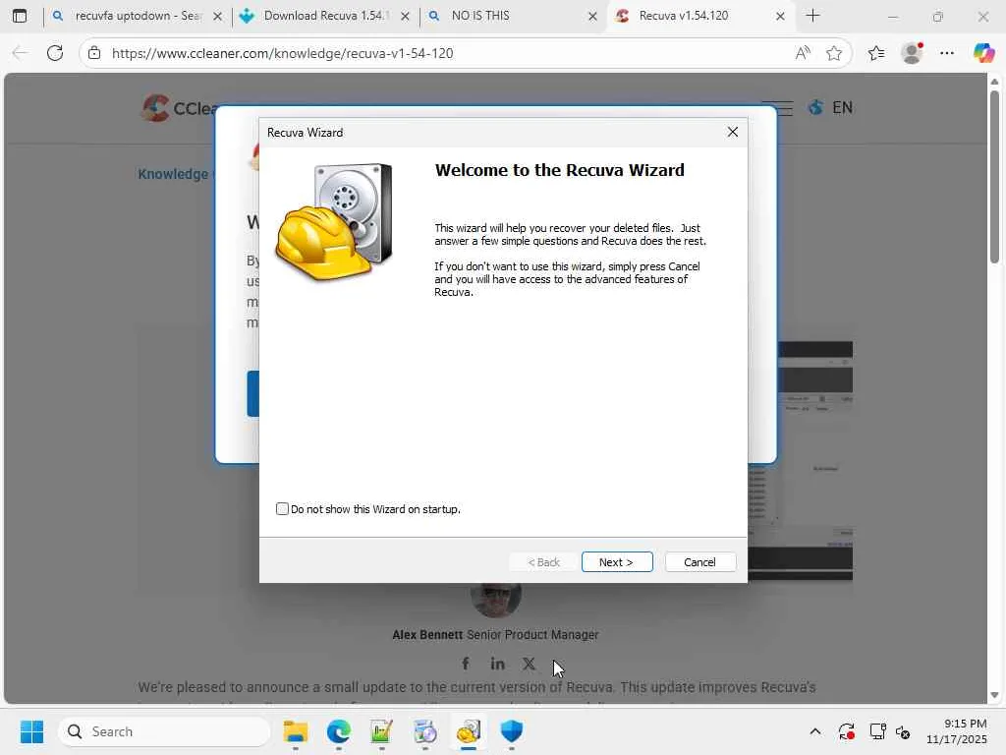The height and width of the screenshot is (755, 1006).
Task: Click the taskbar Search box
Action: tap(164, 731)
